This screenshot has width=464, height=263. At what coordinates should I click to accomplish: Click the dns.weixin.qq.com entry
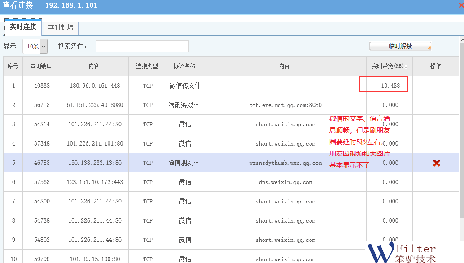coord(285,182)
